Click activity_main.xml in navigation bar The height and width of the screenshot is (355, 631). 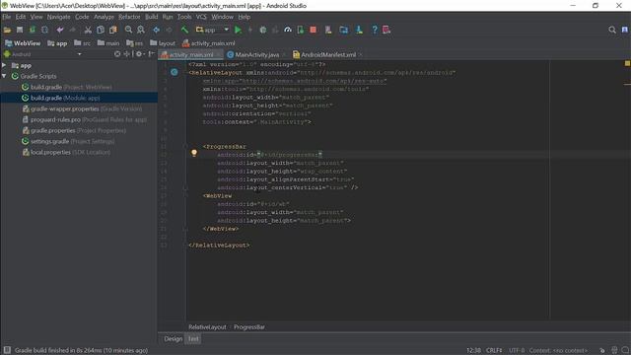tap(208, 43)
